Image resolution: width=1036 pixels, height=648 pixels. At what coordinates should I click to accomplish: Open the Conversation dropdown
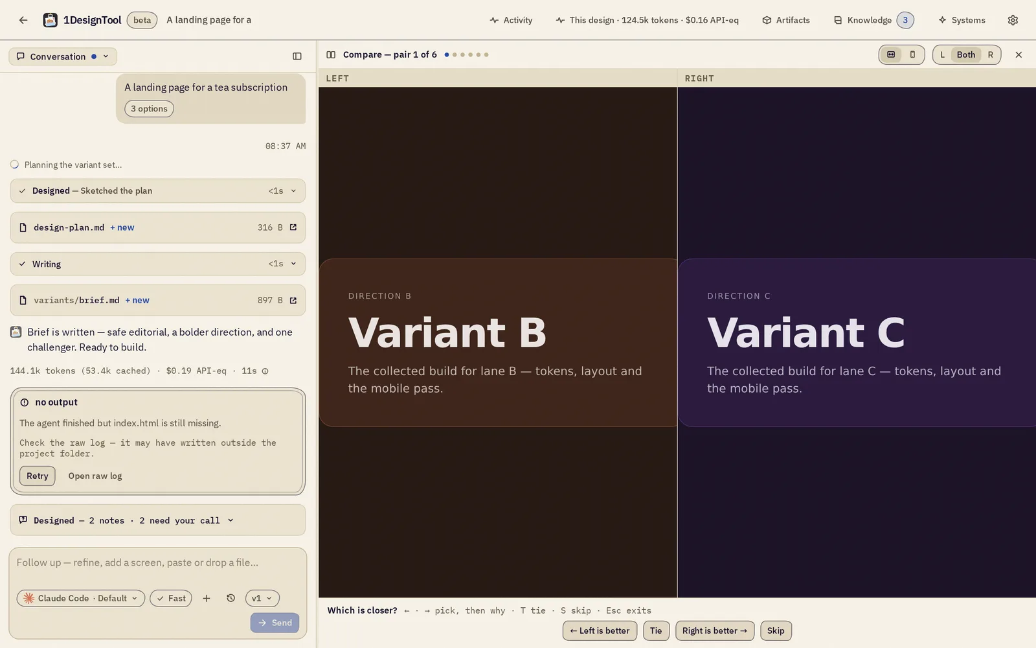(63, 56)
